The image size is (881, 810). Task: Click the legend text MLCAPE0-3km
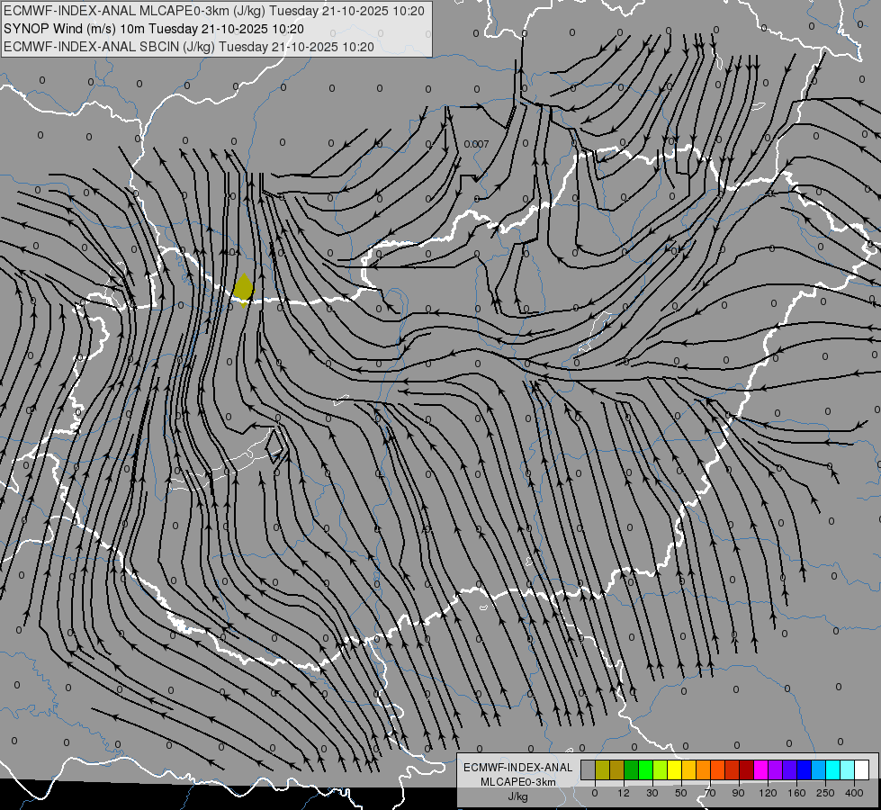point(518,782)
